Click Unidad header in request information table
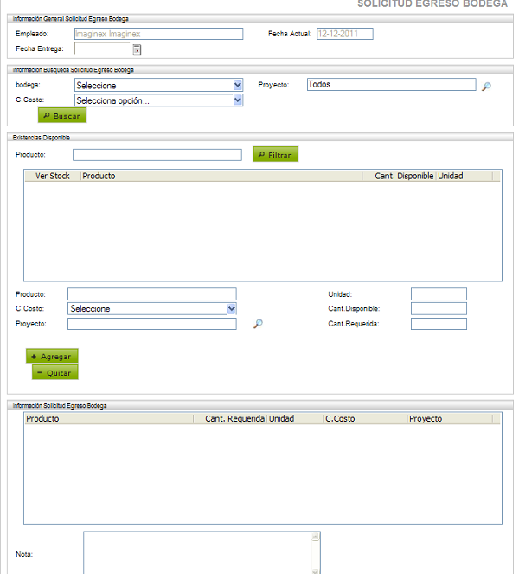This screenshot has height=574, width=519. point(296,419)
